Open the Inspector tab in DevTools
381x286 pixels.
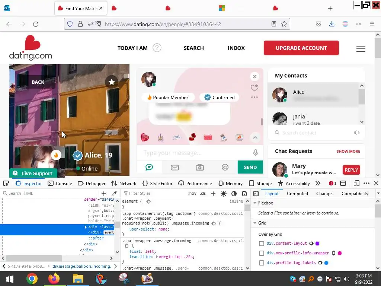pyautogui.click(x=29, y=183)
